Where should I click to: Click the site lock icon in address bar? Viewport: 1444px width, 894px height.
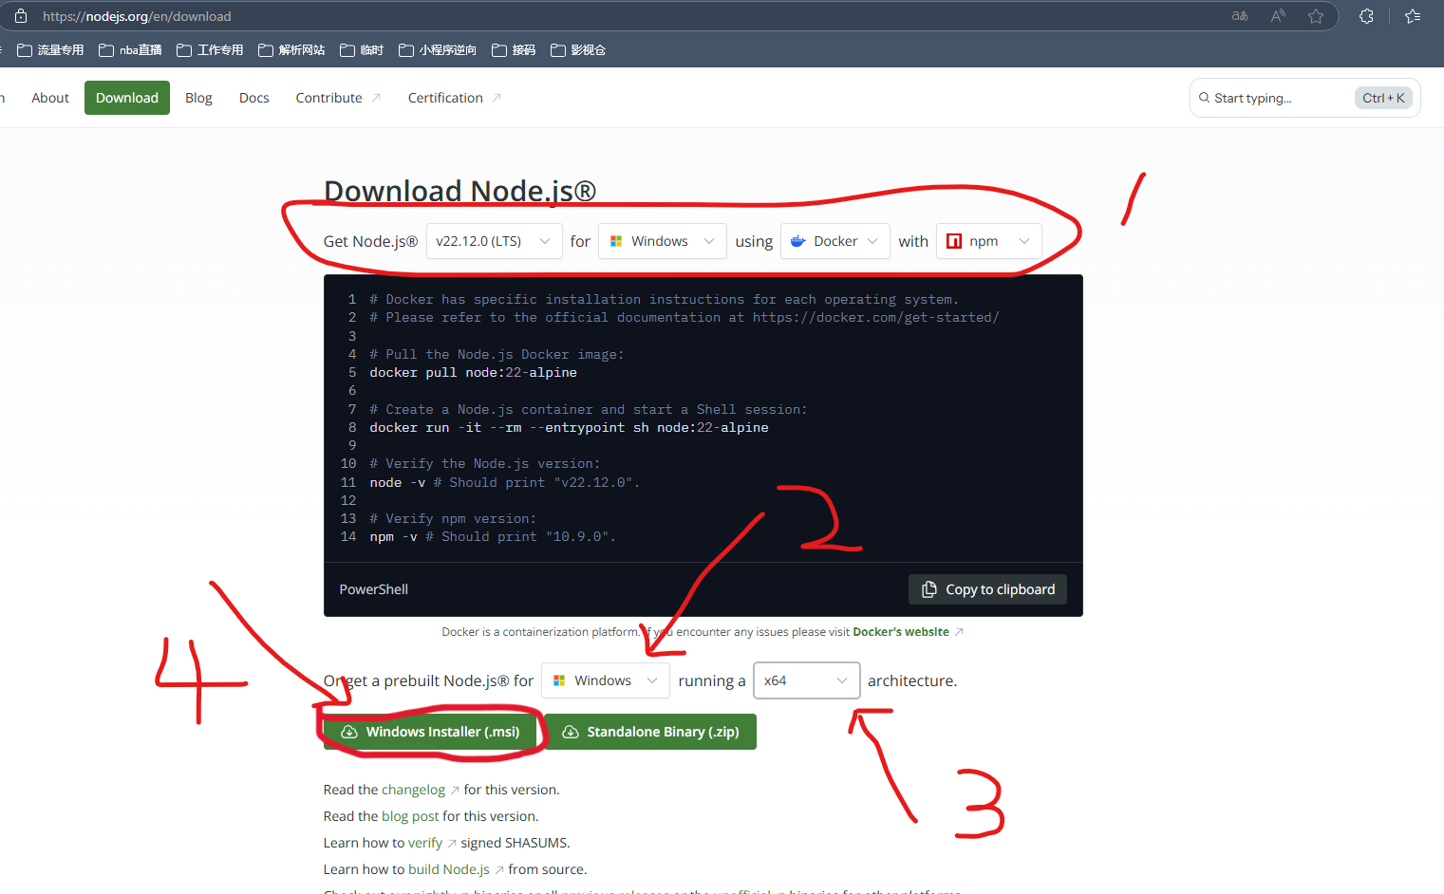(21, 16)
